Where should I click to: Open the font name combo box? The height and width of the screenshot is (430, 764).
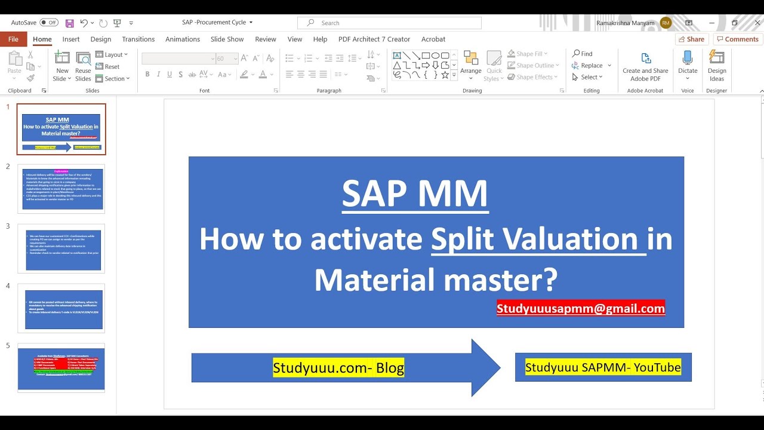click(x=178, y=59)
